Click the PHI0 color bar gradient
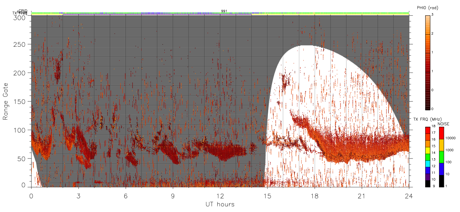 (x=427, y=62)
